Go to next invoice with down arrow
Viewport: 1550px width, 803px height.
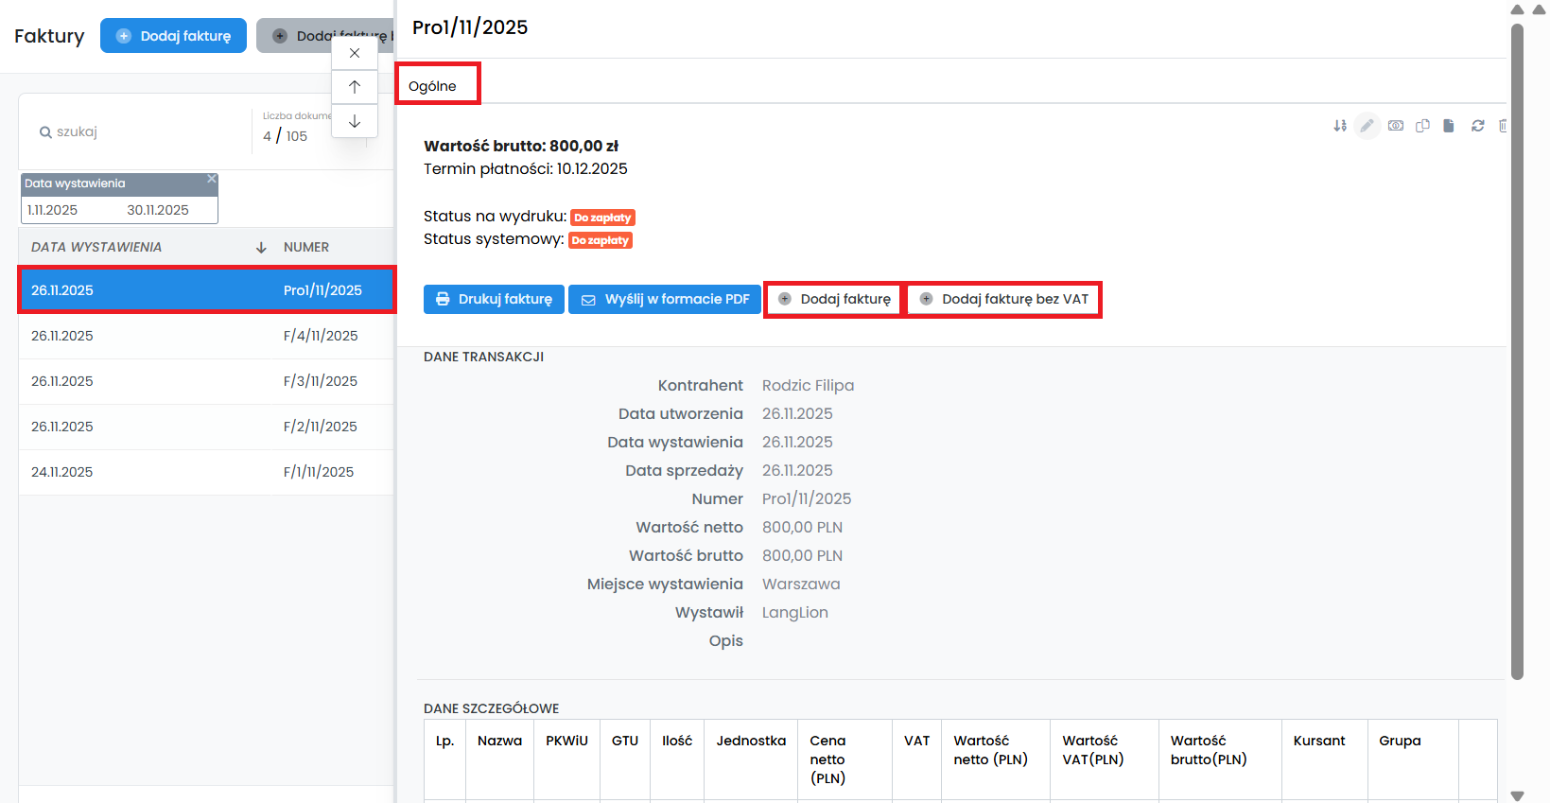[x=355, y=121]
